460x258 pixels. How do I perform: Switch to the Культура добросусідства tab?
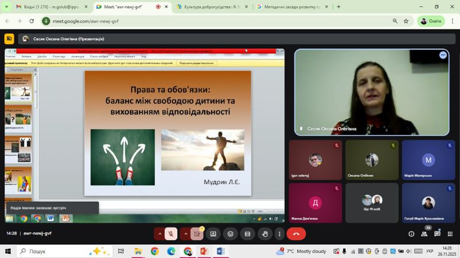(210, 7)
